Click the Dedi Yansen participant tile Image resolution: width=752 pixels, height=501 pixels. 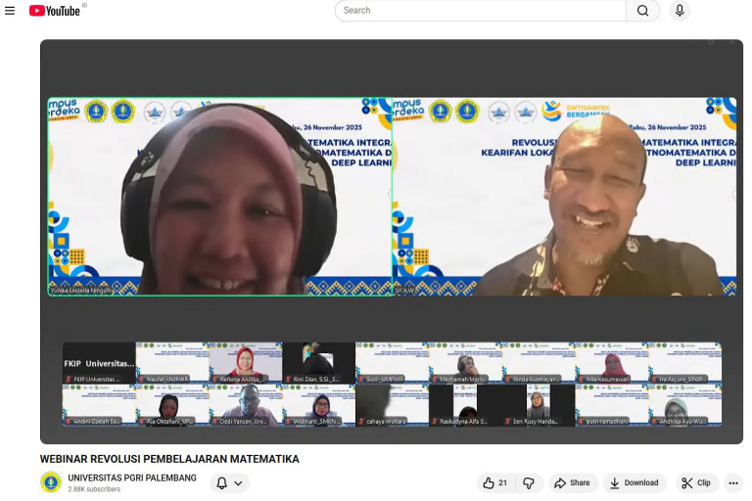point(245,404)
